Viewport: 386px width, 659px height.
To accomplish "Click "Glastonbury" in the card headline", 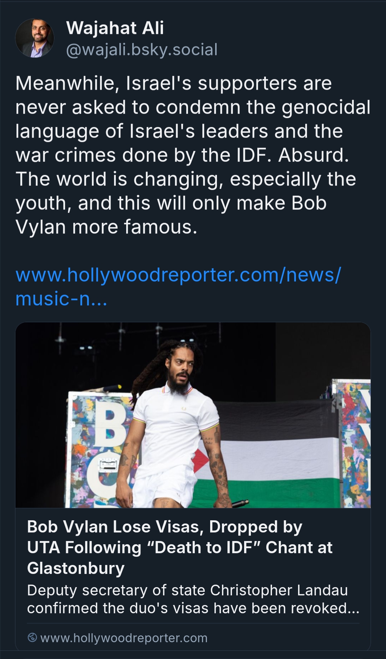I will [x=76, y=568].
